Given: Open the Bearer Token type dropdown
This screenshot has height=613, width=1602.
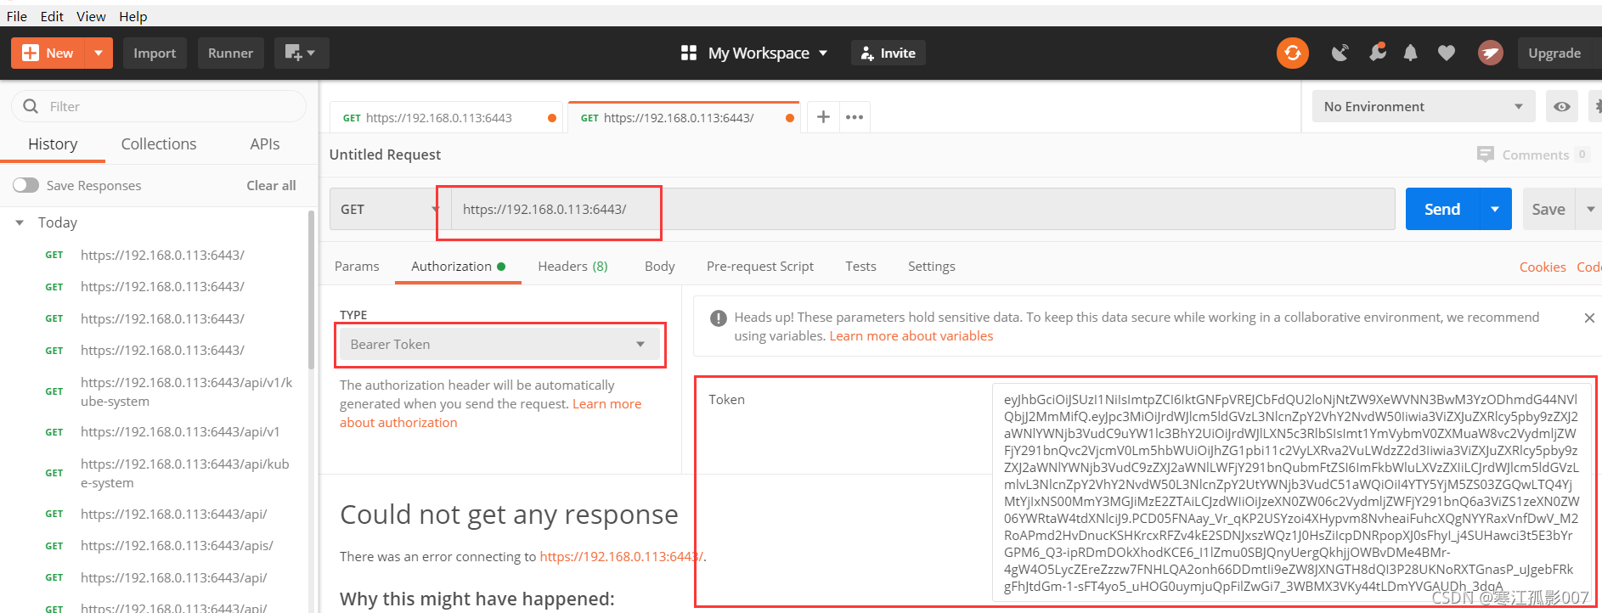Looking at the screenshot, I should (x=499, y=344).
